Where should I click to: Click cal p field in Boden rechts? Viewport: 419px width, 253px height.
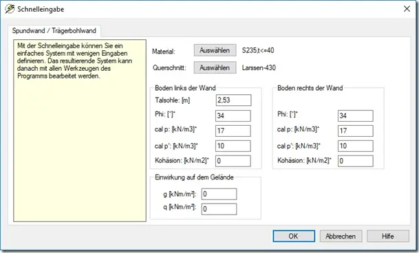click(356, 131)
